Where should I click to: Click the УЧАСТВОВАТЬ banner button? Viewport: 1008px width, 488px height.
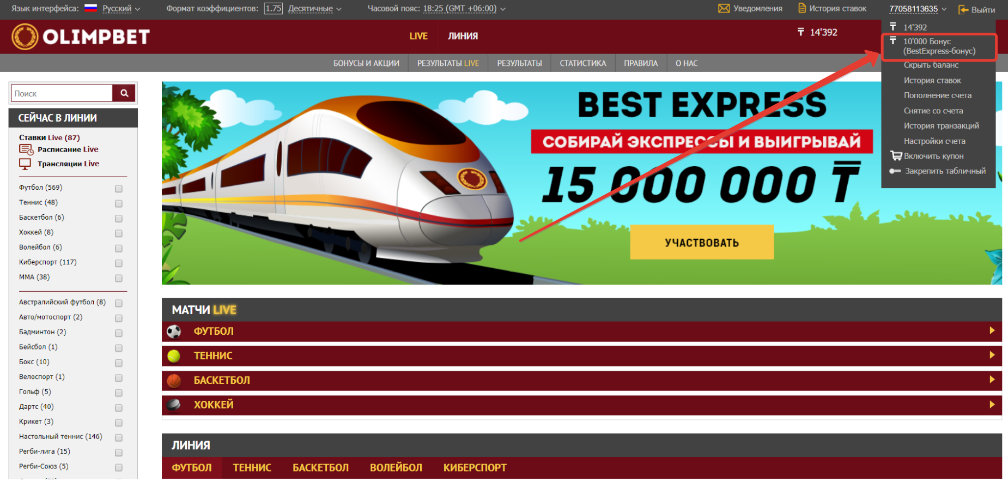pyautogui.click(x=702, y=242)
